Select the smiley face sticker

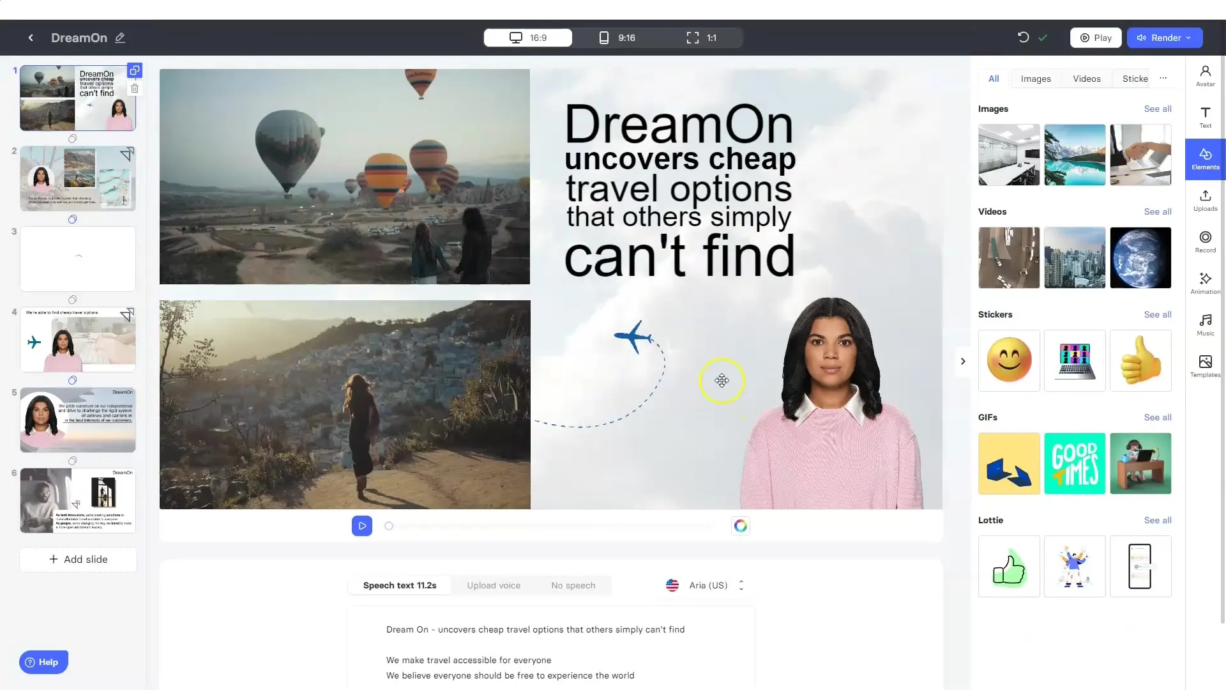coord(1009,360)
